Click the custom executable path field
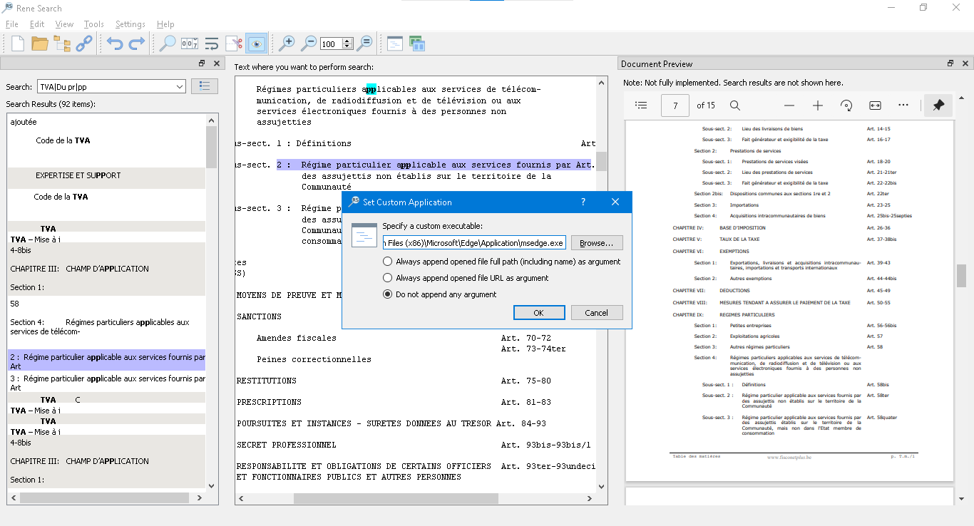Viewport: 974px width, 526px height. [x=474, y=243]
